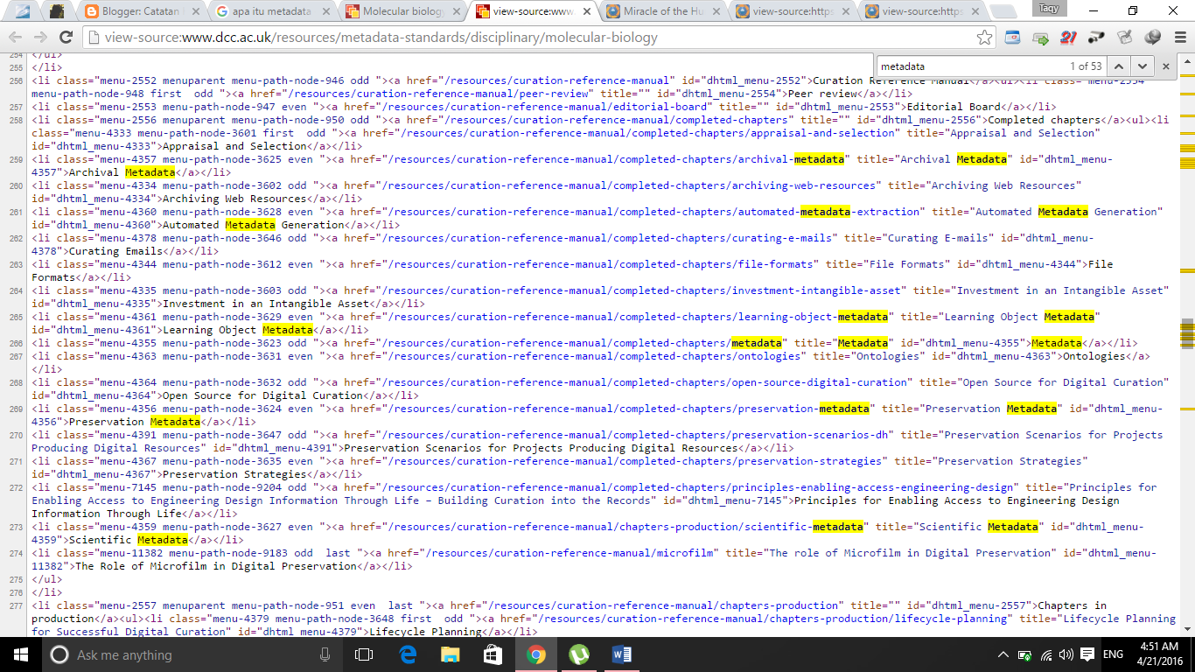Click the '21' extension icon

1067,38
